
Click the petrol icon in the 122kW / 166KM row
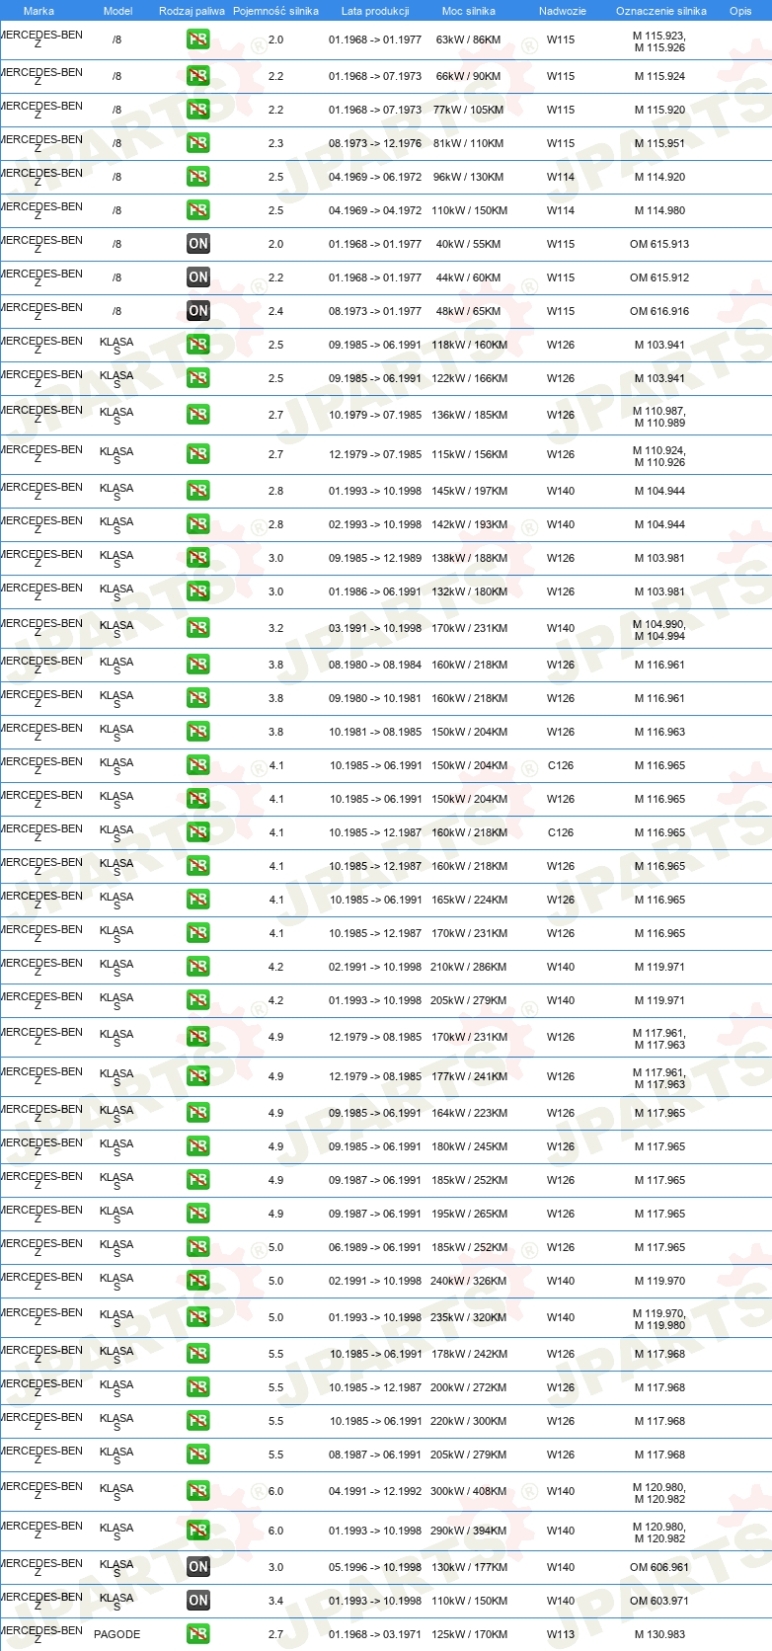point(198,378)
